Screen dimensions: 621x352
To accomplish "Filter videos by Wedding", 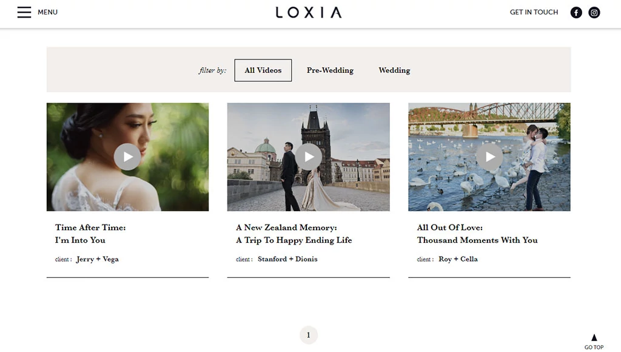I will 394,70.
